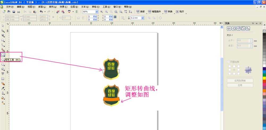Screen dimensions: 266x130
Task: Select the Text tool in the toolbox
Action: pos(3,73)
